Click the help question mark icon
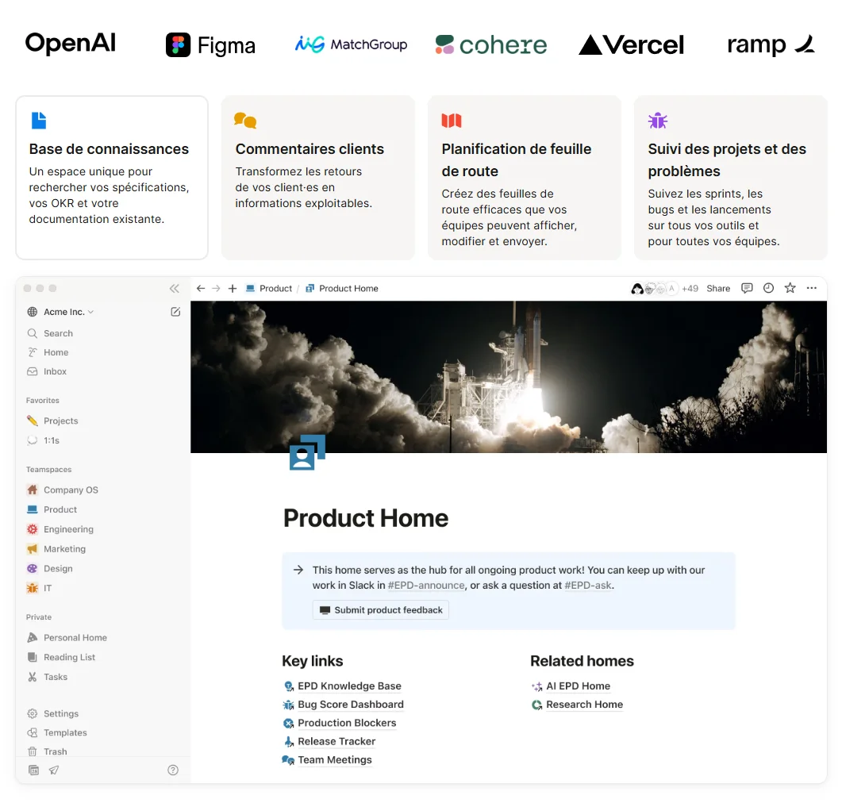This screenshot has width=842, height=803. [x=173, y=770]
